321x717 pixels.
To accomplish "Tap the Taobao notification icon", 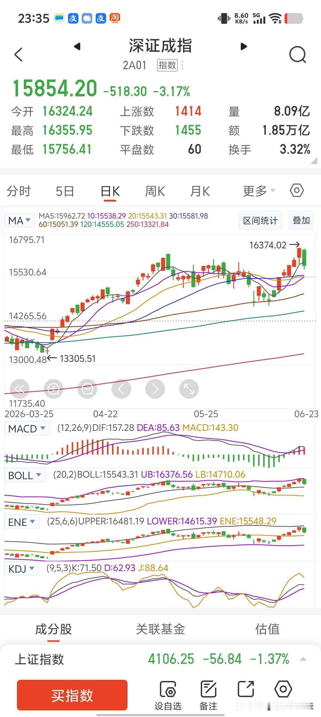I will point(114,18).
